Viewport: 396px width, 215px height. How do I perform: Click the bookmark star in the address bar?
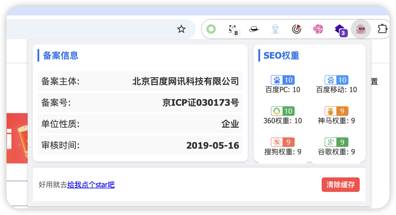pyautogui.click(x=181, y=29)
